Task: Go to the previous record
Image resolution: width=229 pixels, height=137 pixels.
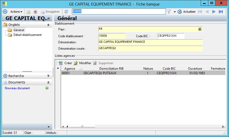Action: [207, 12]
